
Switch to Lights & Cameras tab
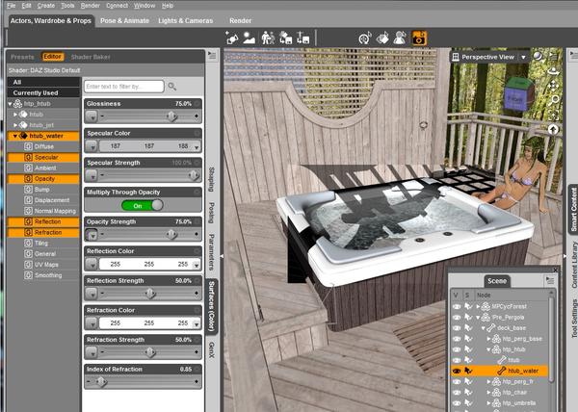[x=185, y=21]
